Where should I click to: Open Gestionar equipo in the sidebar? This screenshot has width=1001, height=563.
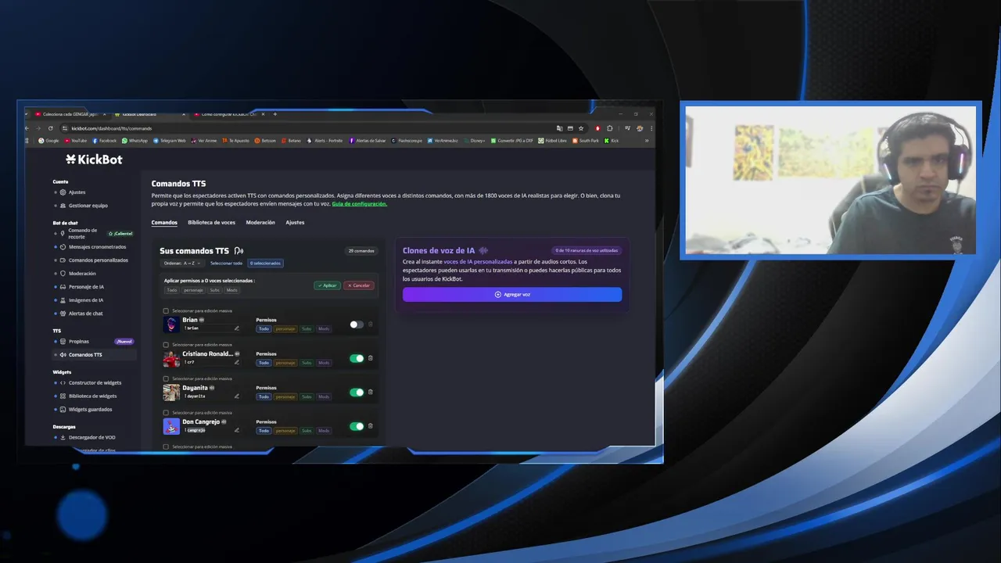pyautogui.click(x=88, y=206)
